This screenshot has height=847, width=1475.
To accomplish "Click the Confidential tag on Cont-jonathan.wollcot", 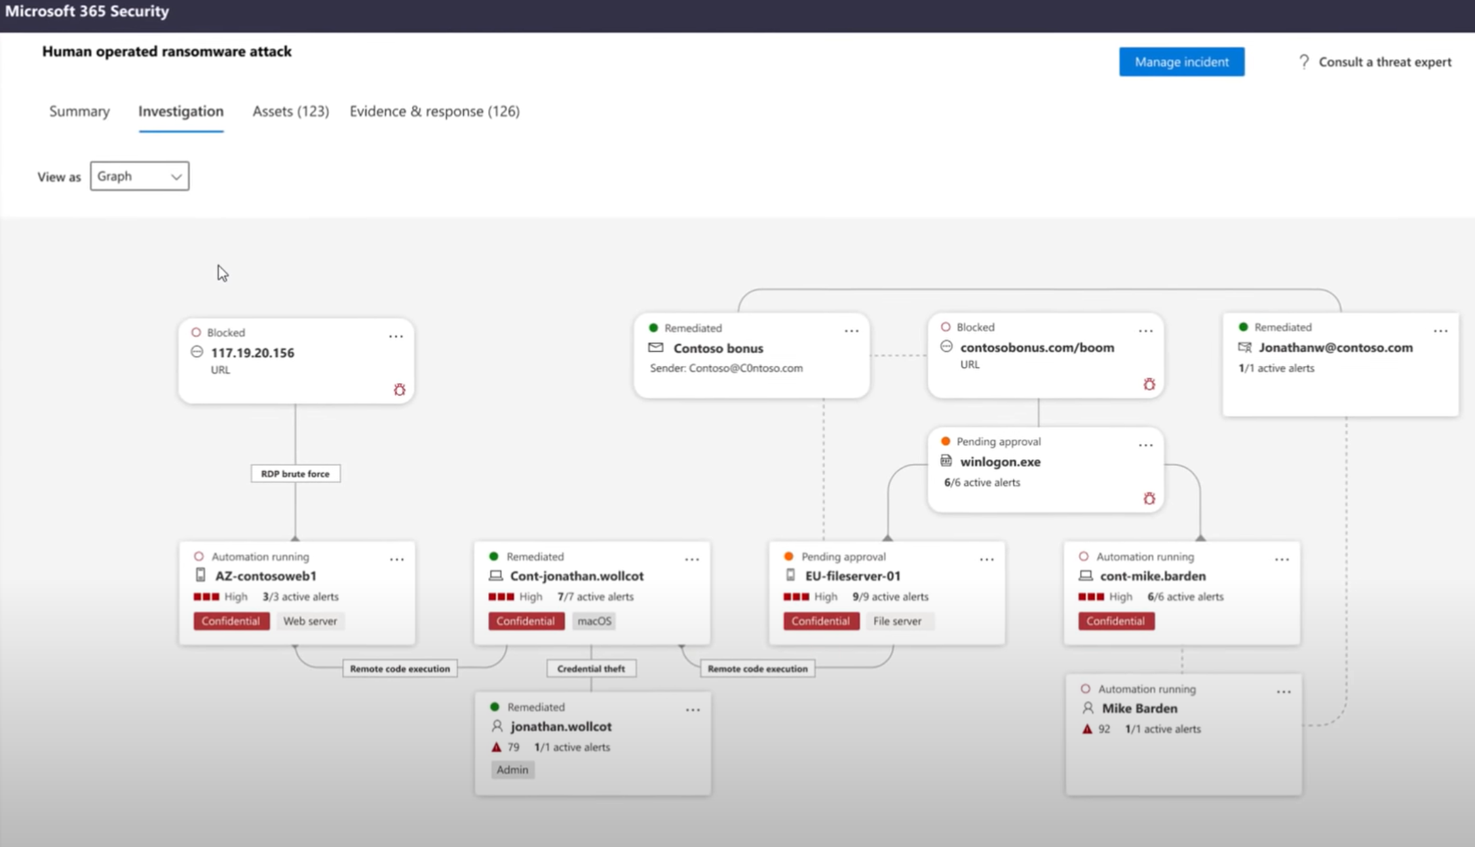I will [x=525, y=620].
